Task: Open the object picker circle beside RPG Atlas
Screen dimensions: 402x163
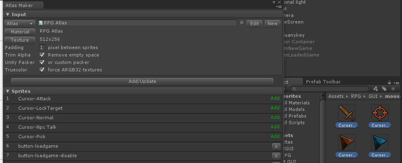Action: click(x=242, y=23)
